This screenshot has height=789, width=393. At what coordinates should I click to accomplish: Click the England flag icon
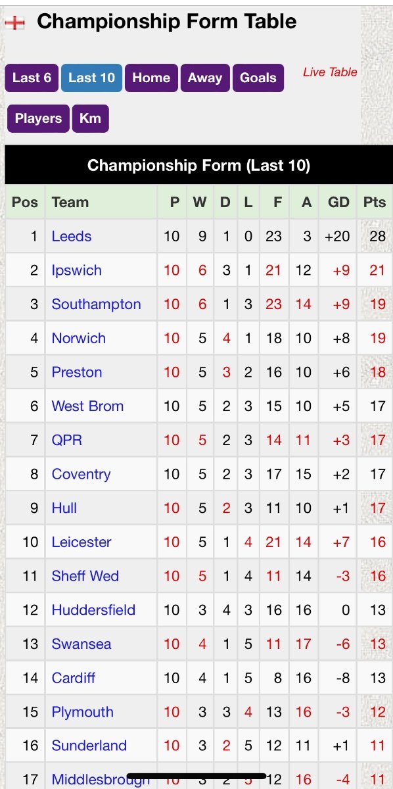coord(14,23)
